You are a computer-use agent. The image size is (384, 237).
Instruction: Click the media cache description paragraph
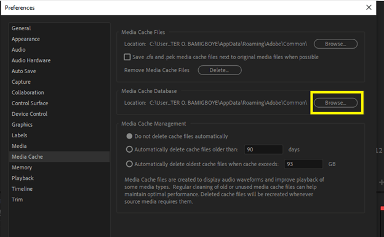point(224,190)
